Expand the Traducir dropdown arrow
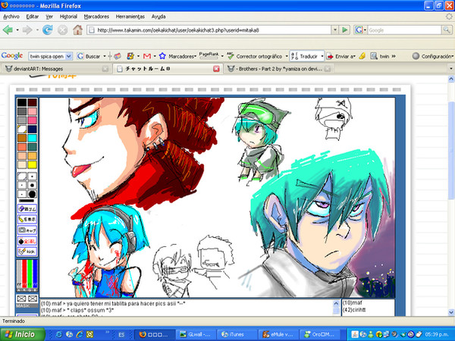The image size is (455, 341). 322,56
